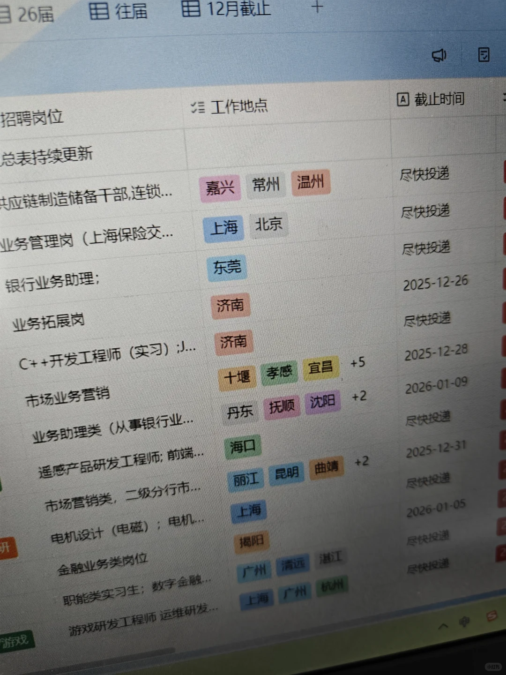Show hidden tray icons with the taskbar chevron
This screenshot has height=675, width=506.
tap(442, 625)
